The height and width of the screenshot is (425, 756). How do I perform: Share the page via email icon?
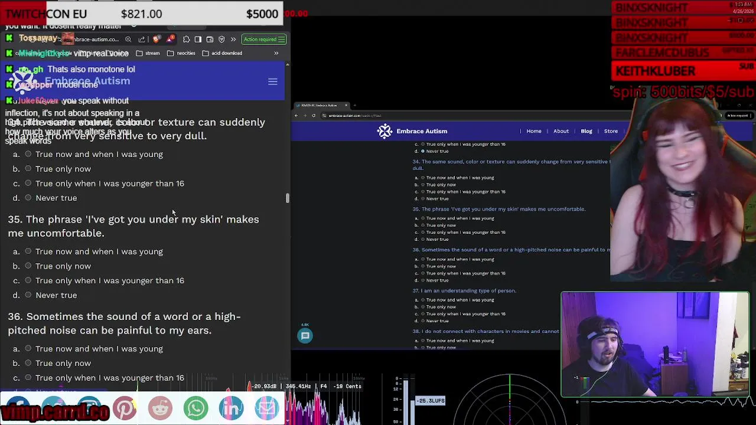pos(266,408)
